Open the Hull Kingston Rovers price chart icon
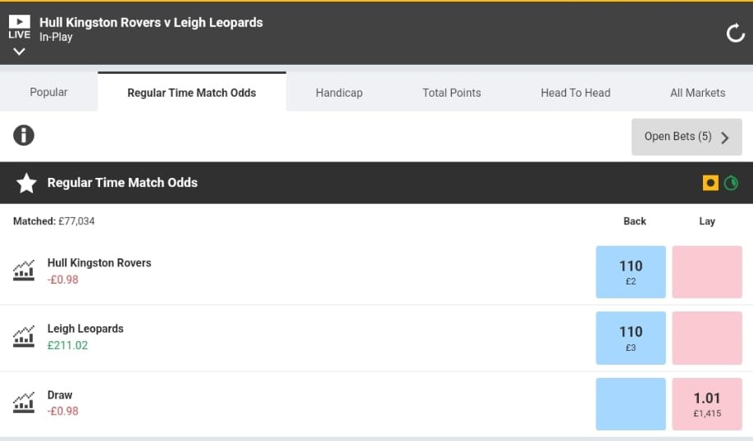Viewport: 753px width, 441px height. click(x=24, y=271)
